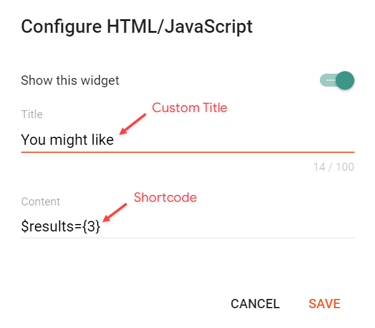Toggle the Show this widget switch
375x328 pixels.
pyautogui.click(x=337, y=80)
